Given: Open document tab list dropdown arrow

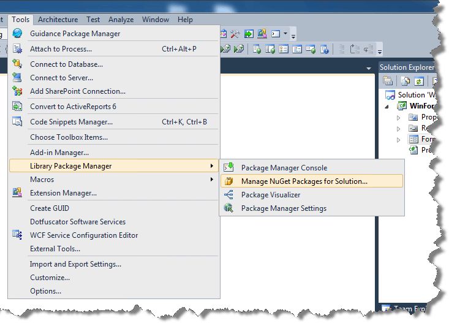Looking at the screenshot, I should pyautogui.click(x=369, y=68).
